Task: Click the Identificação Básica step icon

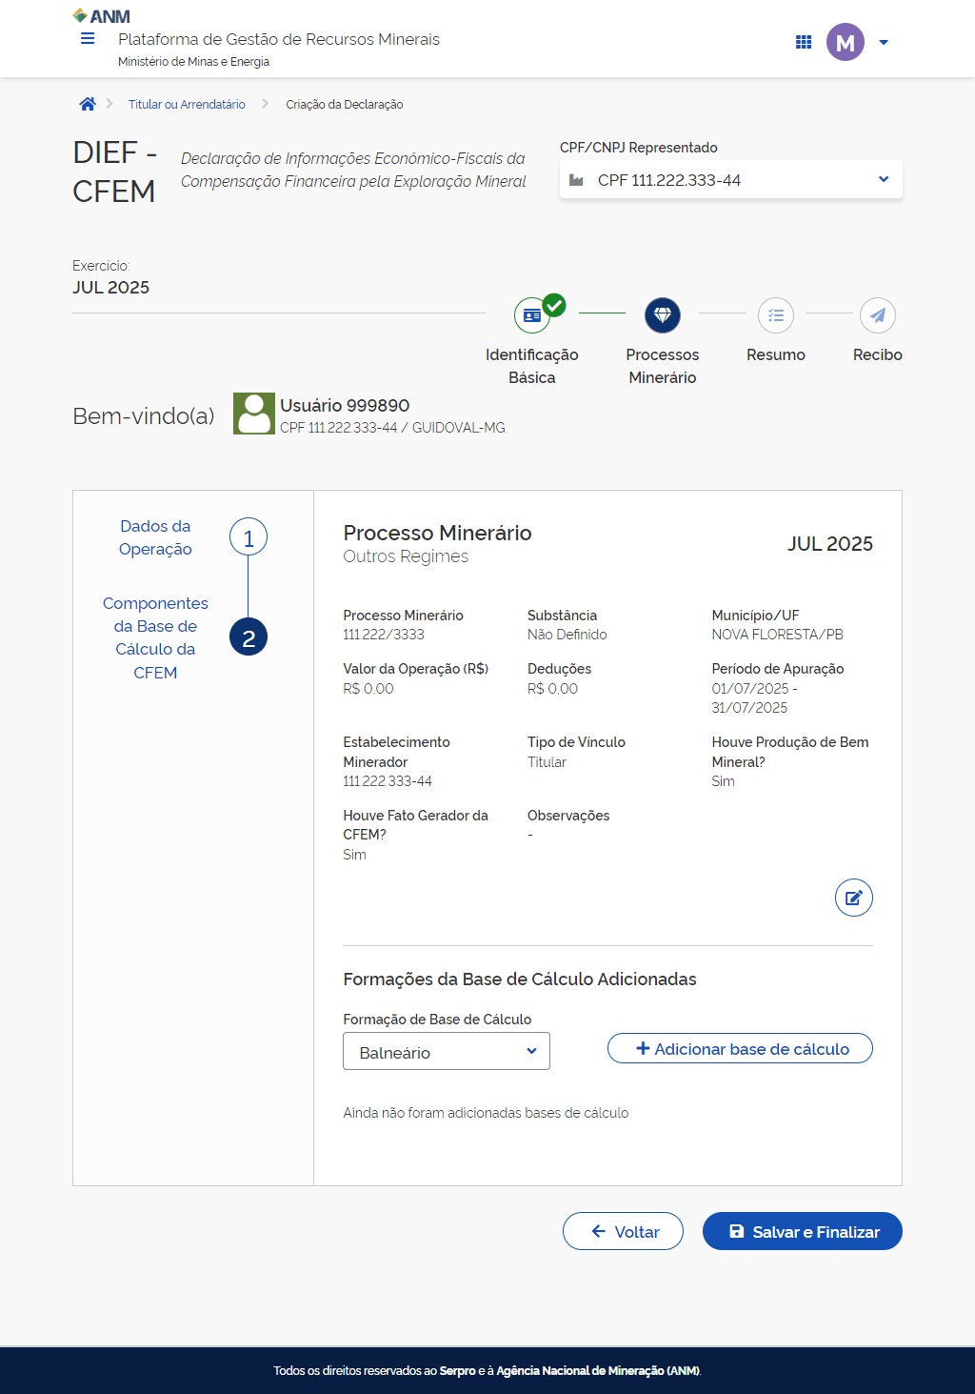Action: (x=532, y=315)
